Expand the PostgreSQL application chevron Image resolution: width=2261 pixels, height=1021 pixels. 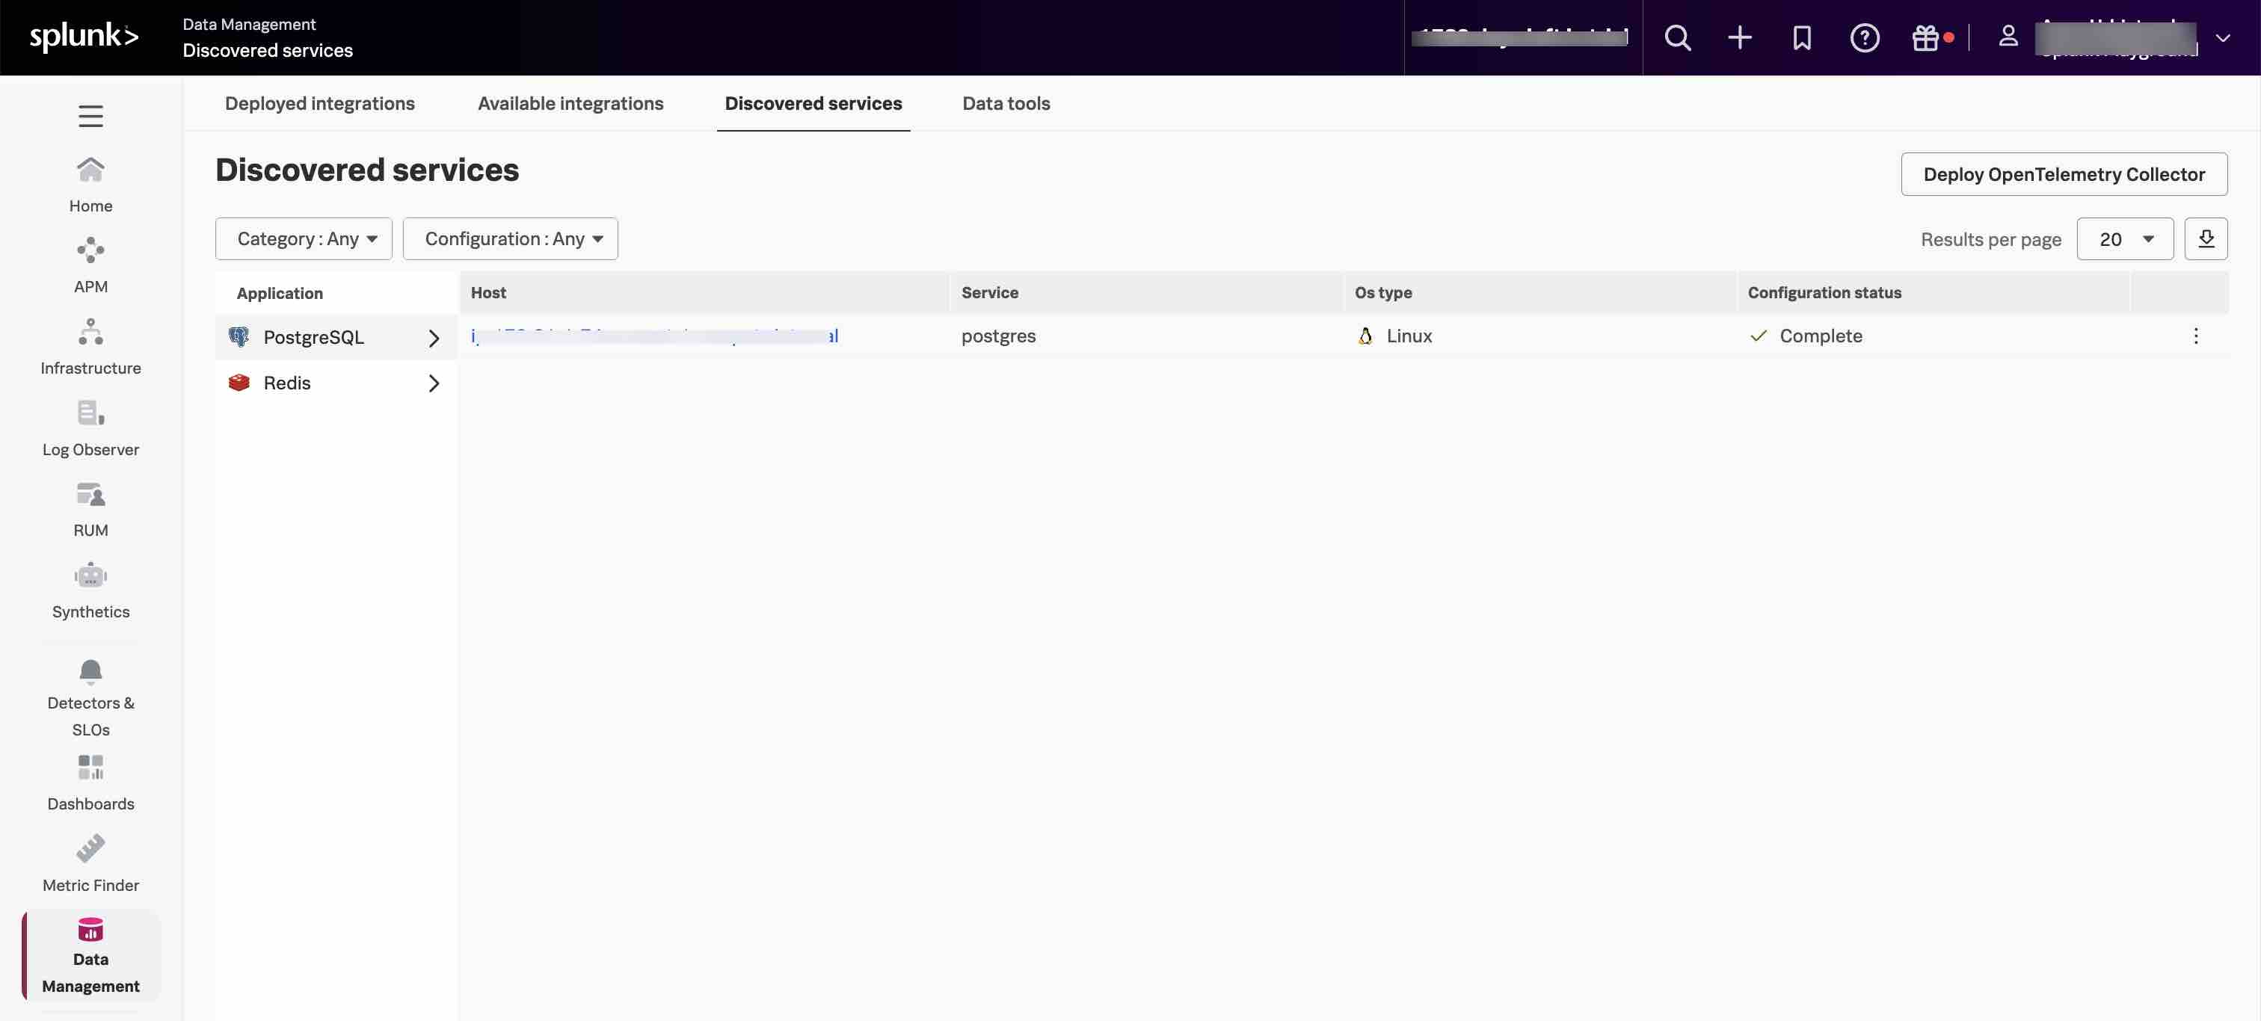(434, 338)
